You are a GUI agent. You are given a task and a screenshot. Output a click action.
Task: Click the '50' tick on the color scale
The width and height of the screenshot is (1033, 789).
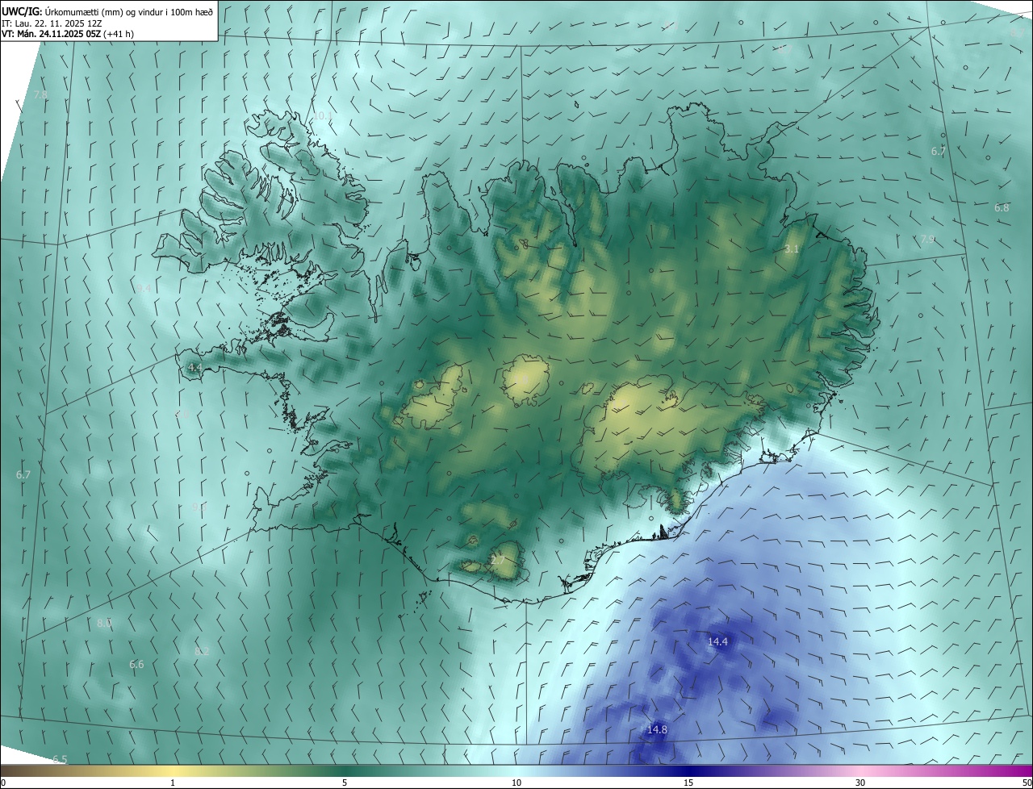click(1027, 783)
